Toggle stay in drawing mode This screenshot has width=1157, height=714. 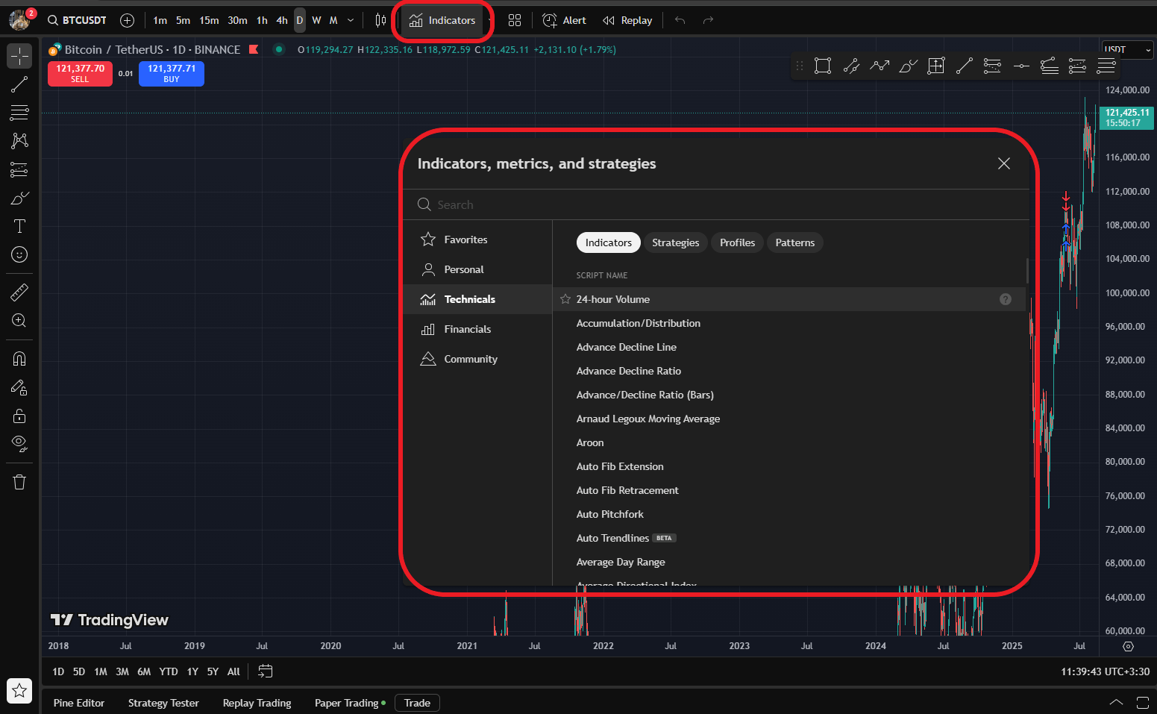pos(19,387)
